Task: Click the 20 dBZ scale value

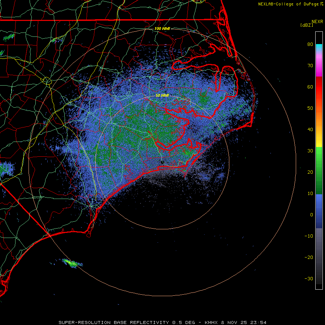Action: tap(310, 172)
